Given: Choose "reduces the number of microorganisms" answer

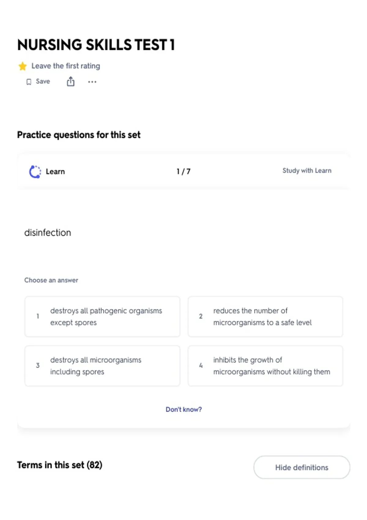Looking at the screenshot, I should pyautogui.click(x=265, y=317).
